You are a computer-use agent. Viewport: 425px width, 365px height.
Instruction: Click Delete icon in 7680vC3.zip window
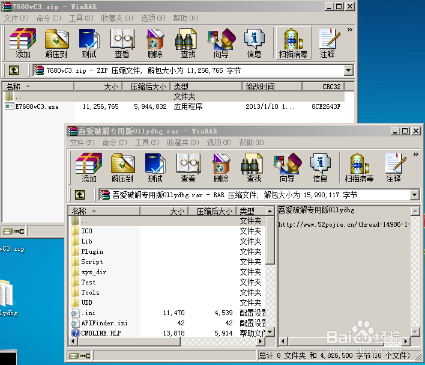[x=155, y=43]
